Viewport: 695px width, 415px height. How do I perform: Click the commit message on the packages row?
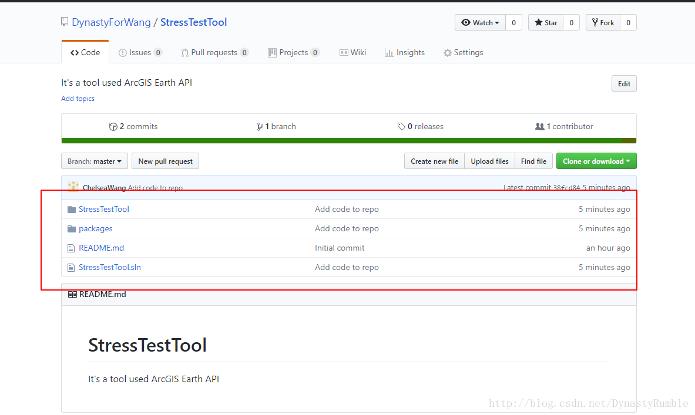[x=347, y=228]
